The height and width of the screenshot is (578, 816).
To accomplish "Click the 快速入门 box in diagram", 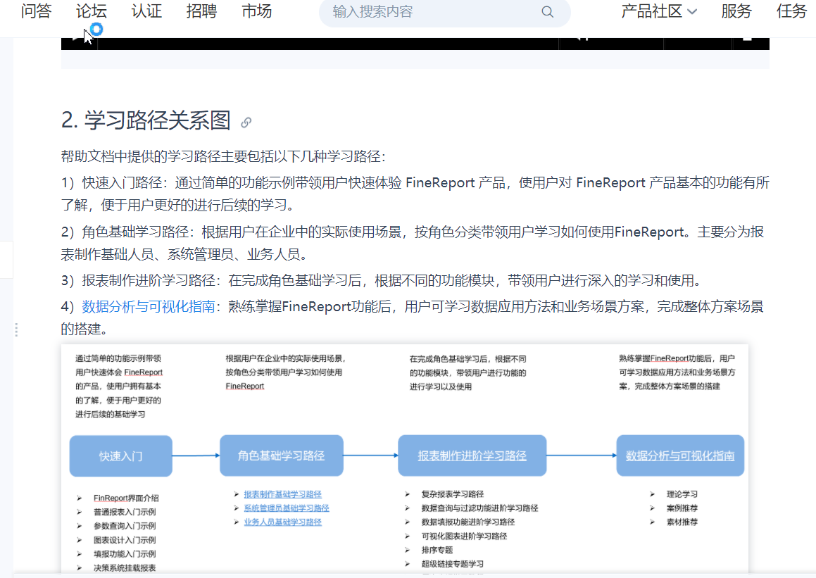I will tap(120, 456).
